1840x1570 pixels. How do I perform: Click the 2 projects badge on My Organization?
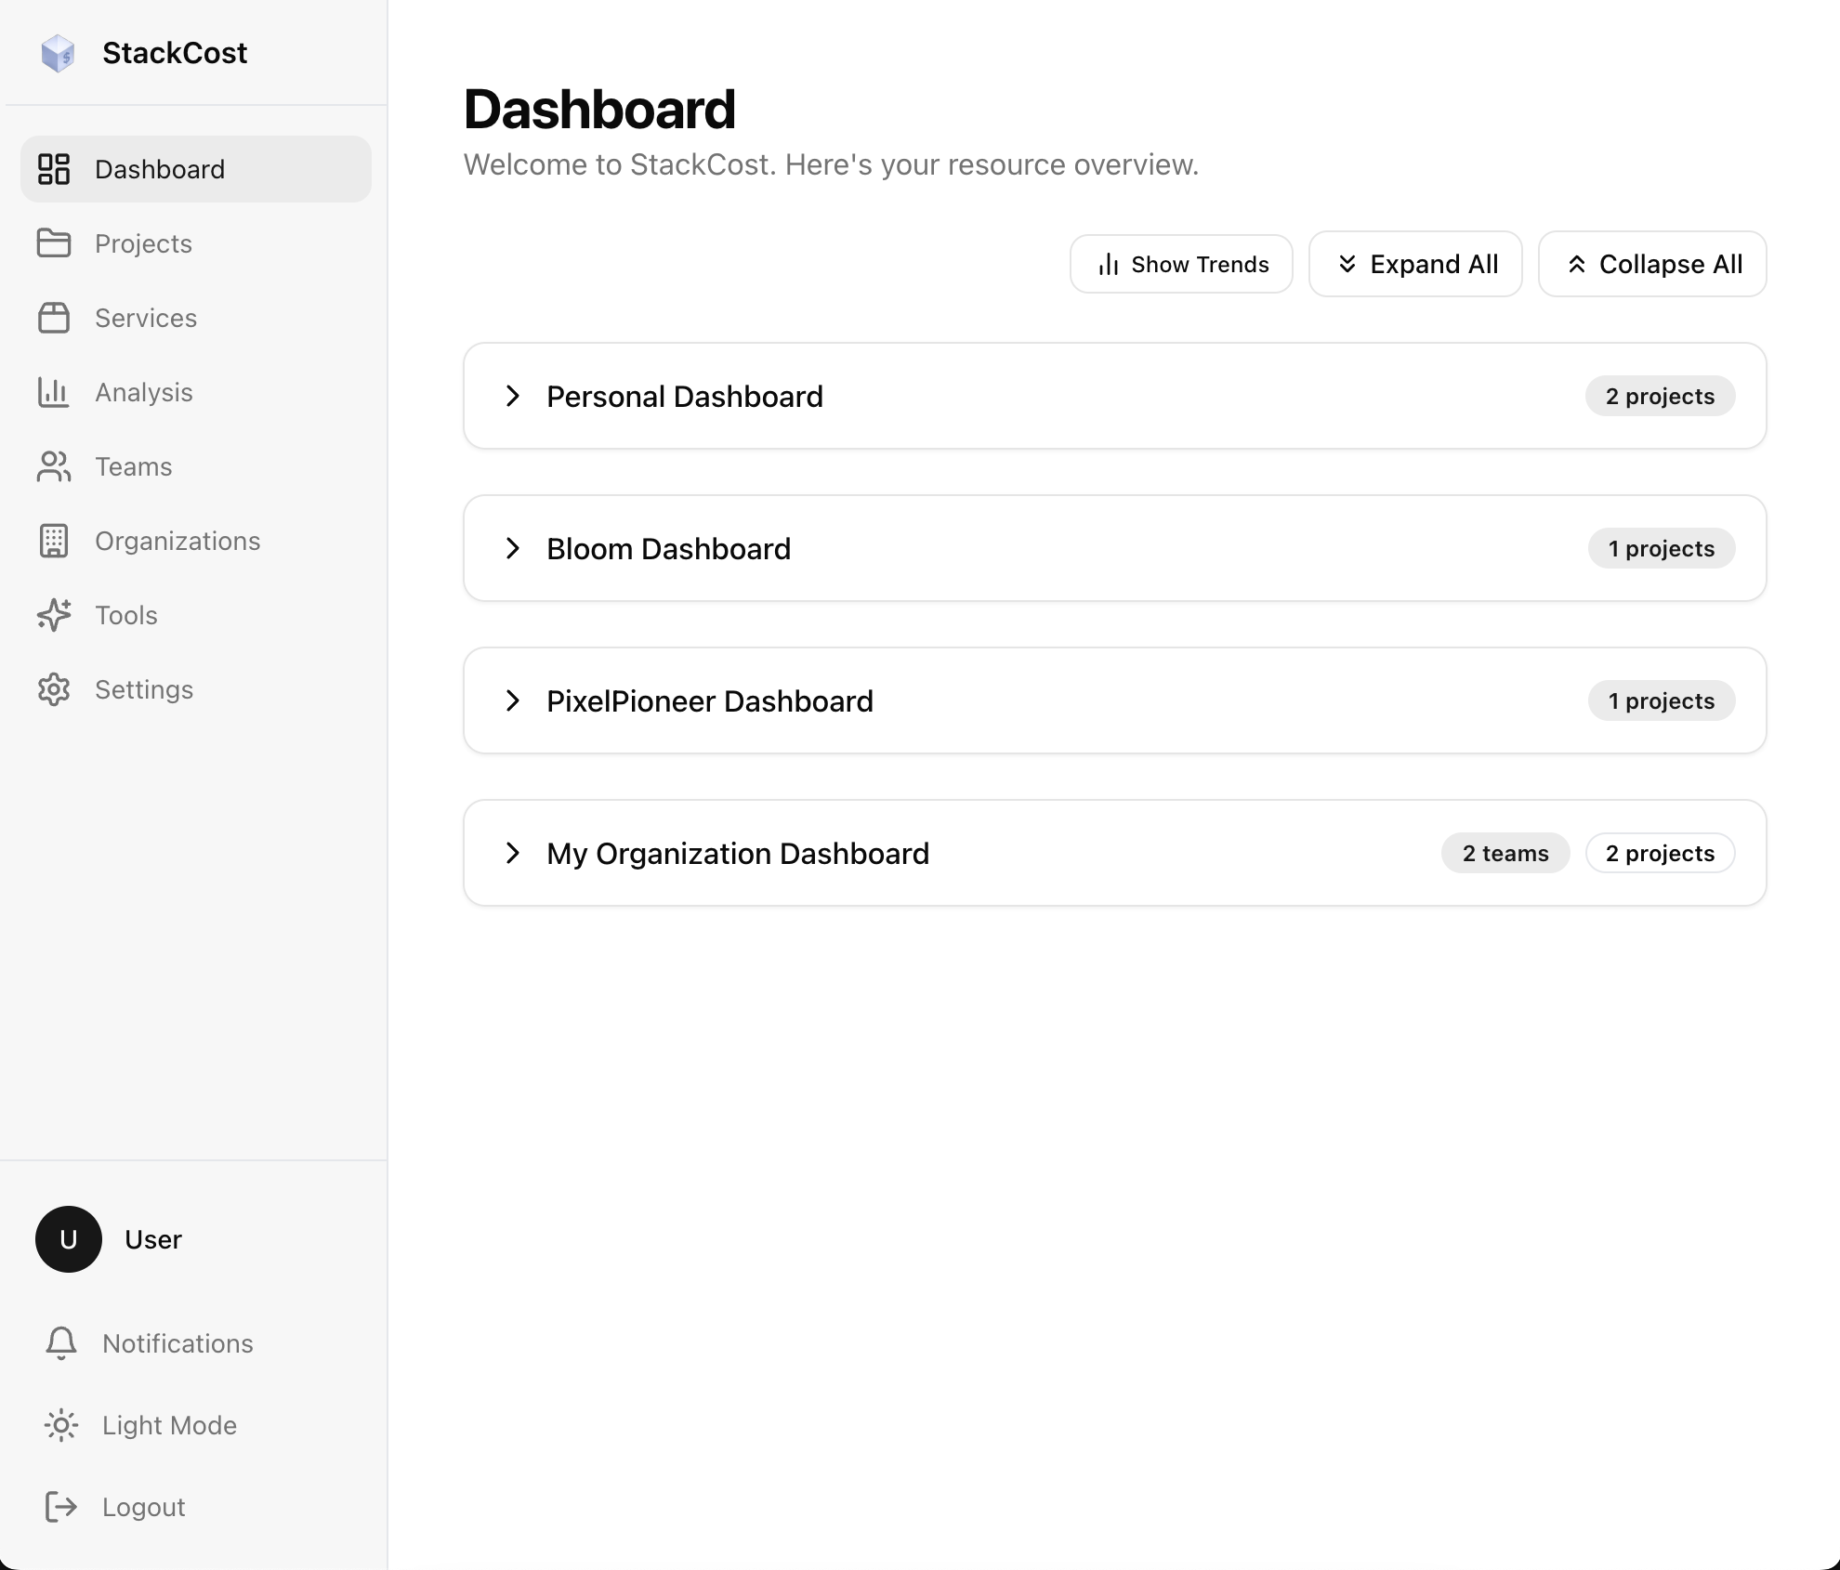(x=1660, y=853)
